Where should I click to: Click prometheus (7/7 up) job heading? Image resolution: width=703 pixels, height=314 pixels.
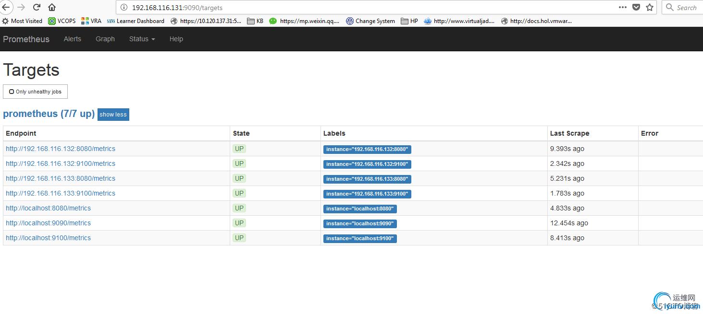(x=49, y=114)
